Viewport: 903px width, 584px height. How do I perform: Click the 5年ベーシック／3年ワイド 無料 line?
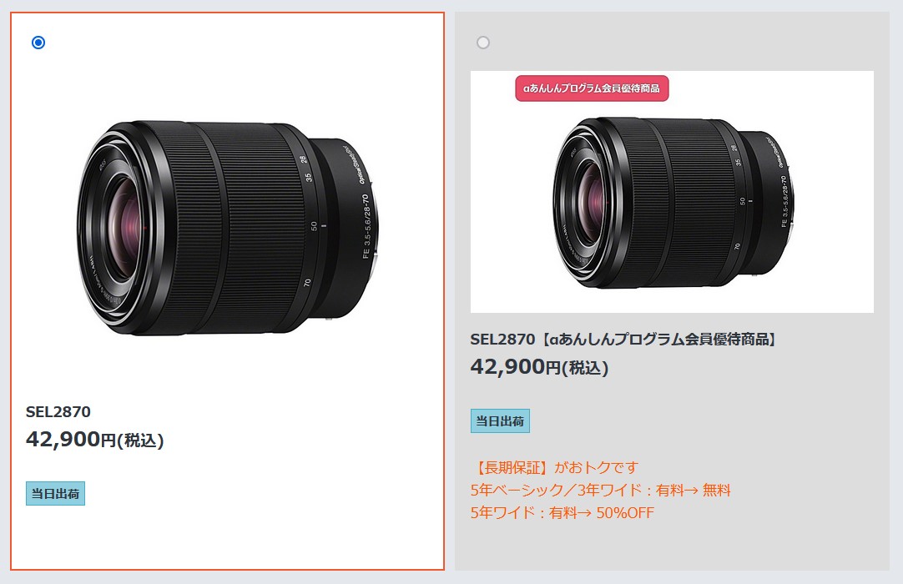(x=601, y=490)
